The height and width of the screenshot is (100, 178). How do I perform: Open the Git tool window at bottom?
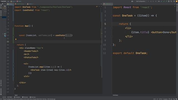pos(4,97)
